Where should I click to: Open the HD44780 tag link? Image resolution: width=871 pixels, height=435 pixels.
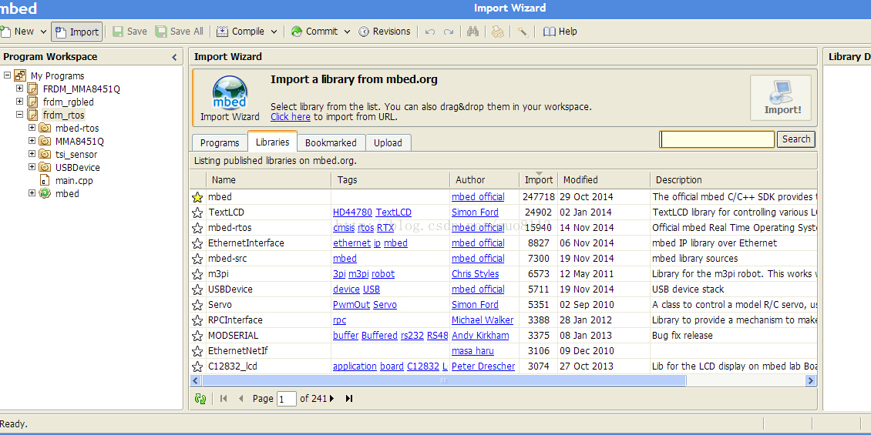click(352, 212)
